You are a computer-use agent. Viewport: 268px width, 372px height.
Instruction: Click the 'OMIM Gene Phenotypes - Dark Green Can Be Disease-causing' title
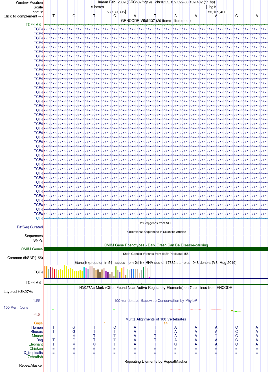pos(156,245)
